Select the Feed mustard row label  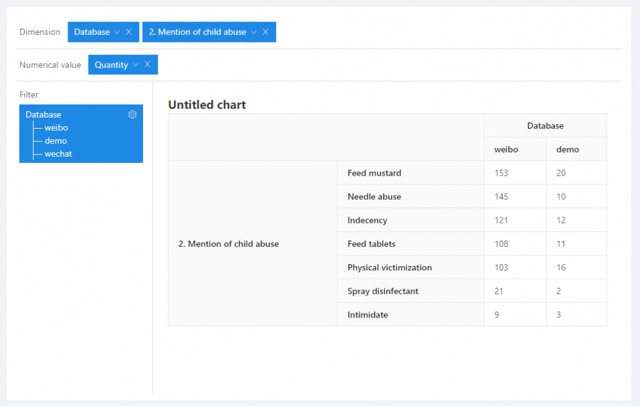pos(374,173)
